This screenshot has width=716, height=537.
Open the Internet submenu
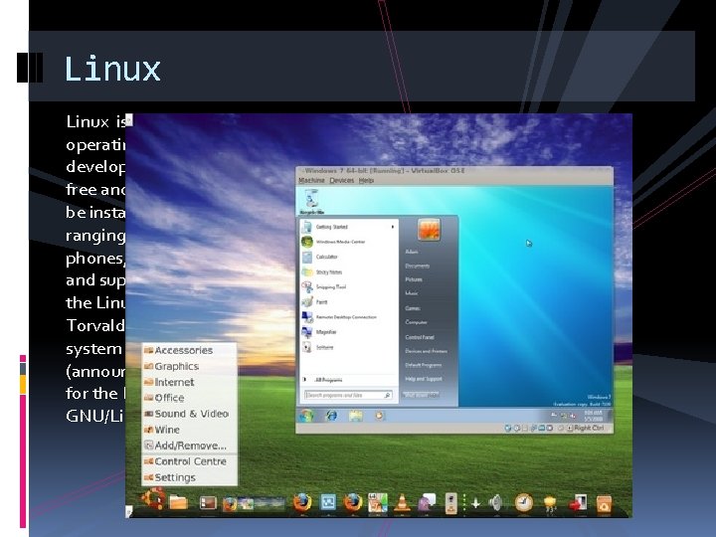[190, 382]
